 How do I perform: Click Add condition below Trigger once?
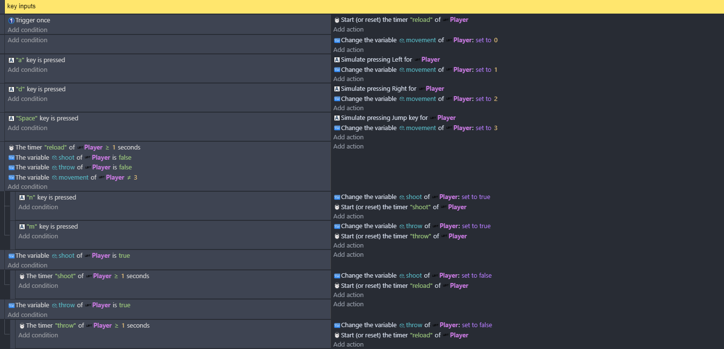[x=28, y=30]
